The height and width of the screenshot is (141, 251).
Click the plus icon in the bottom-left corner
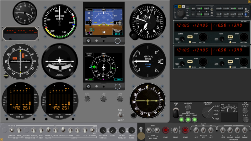(x=2, y=139)
